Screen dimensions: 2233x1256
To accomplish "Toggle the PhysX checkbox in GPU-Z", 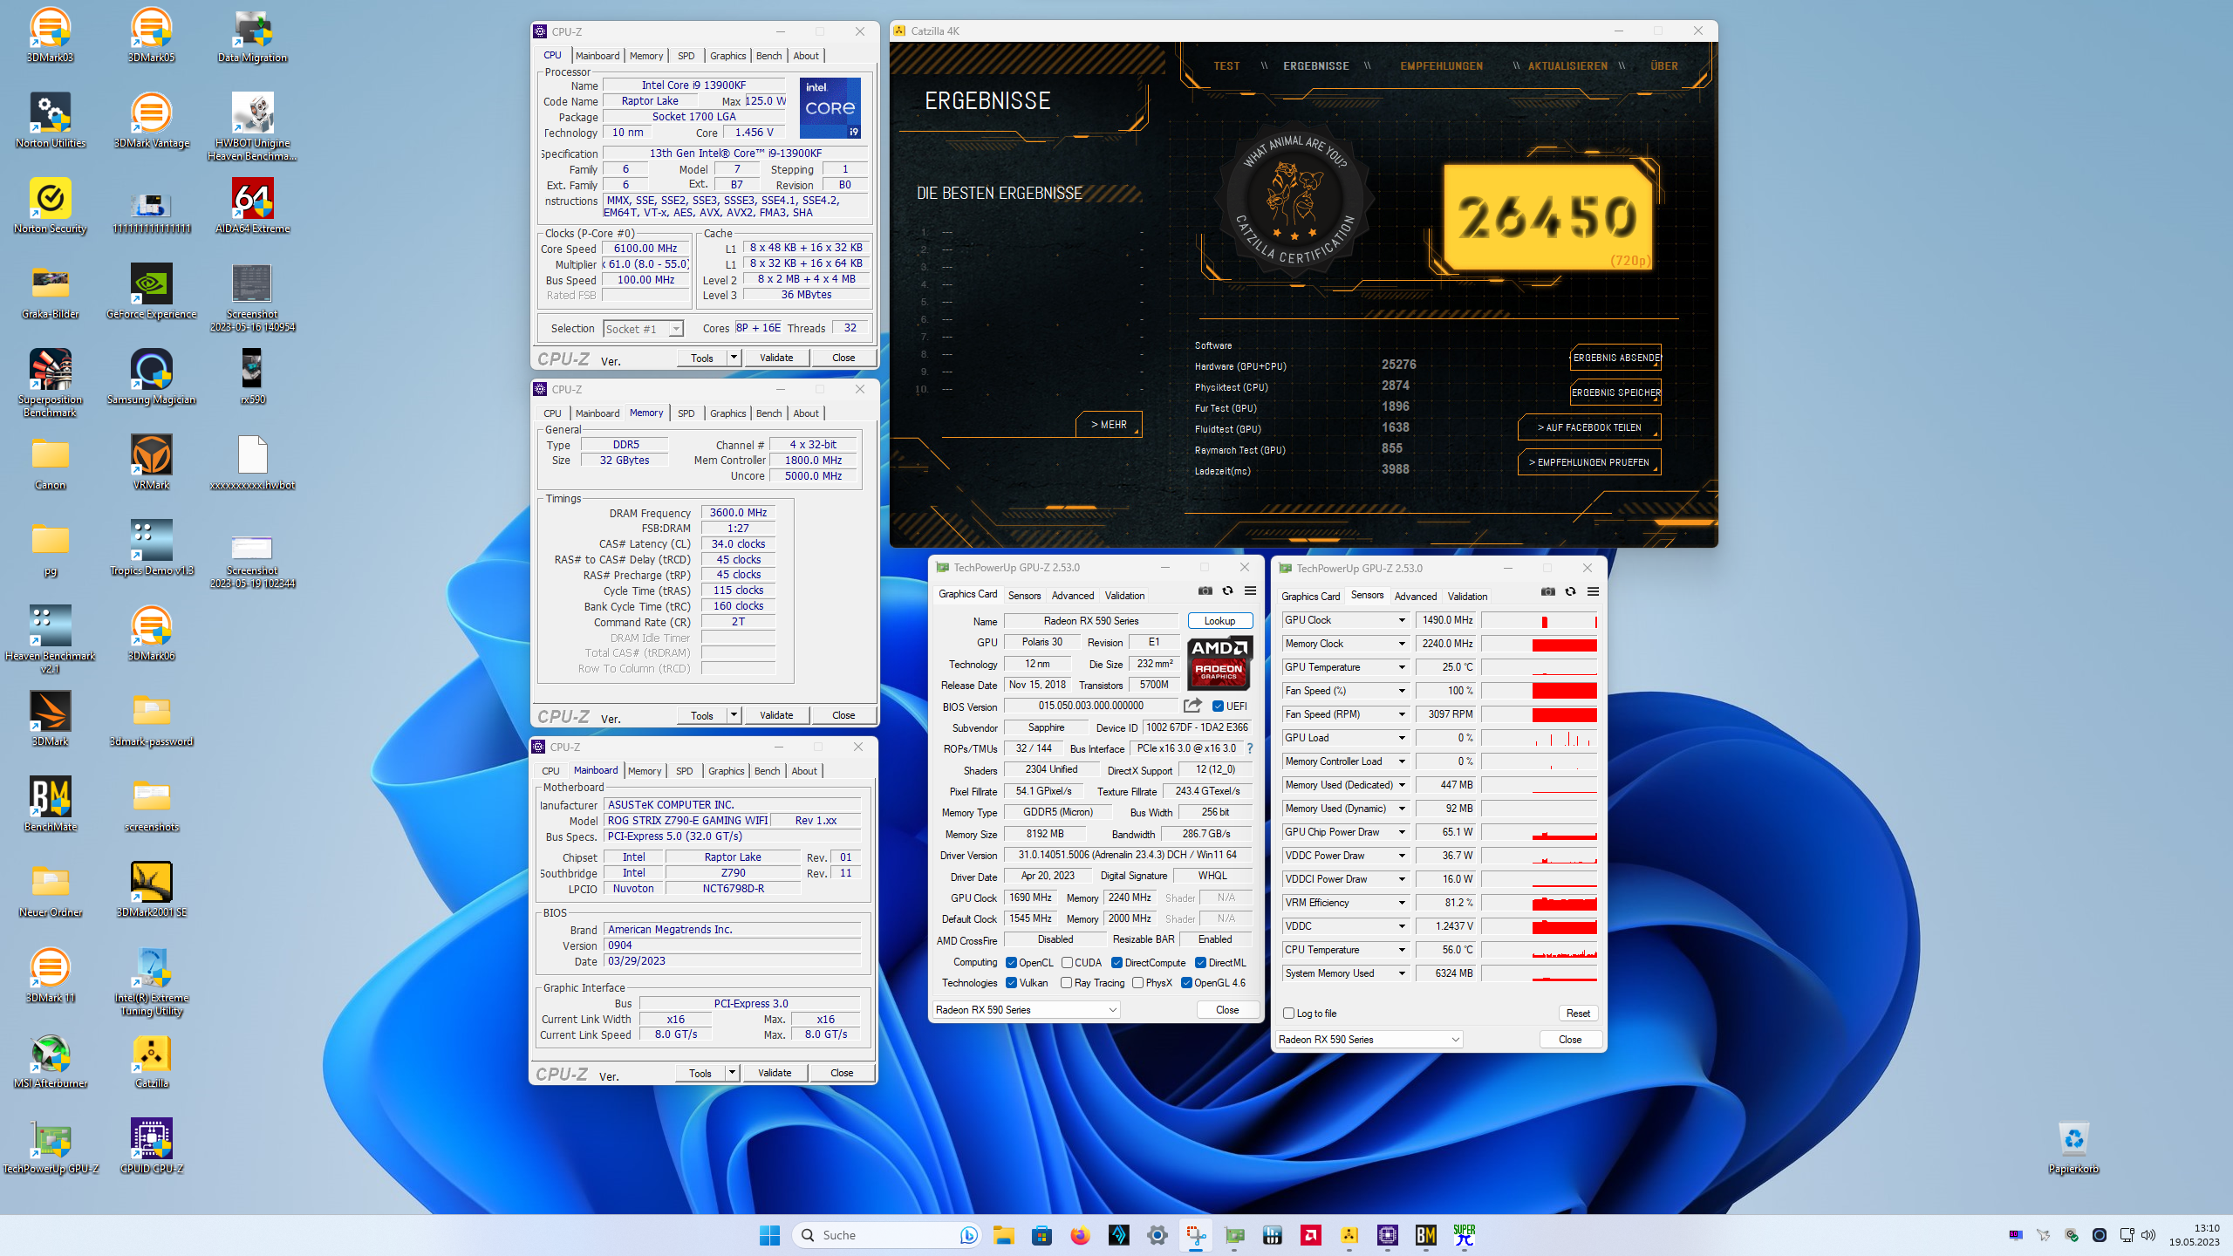I will pyautogui.click(x=1137, y=983).
